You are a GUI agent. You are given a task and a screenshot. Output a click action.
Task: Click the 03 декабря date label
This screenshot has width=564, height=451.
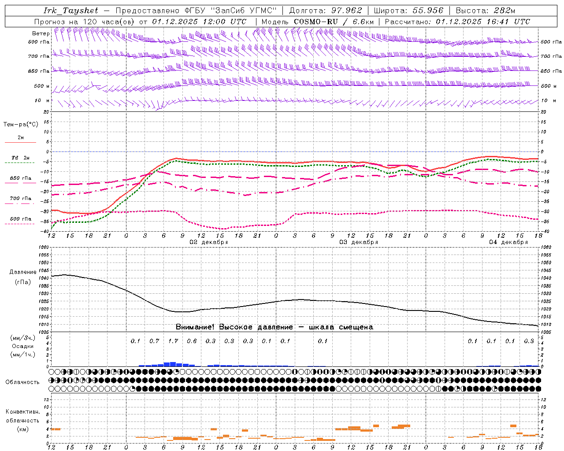[x=359, y=242]
